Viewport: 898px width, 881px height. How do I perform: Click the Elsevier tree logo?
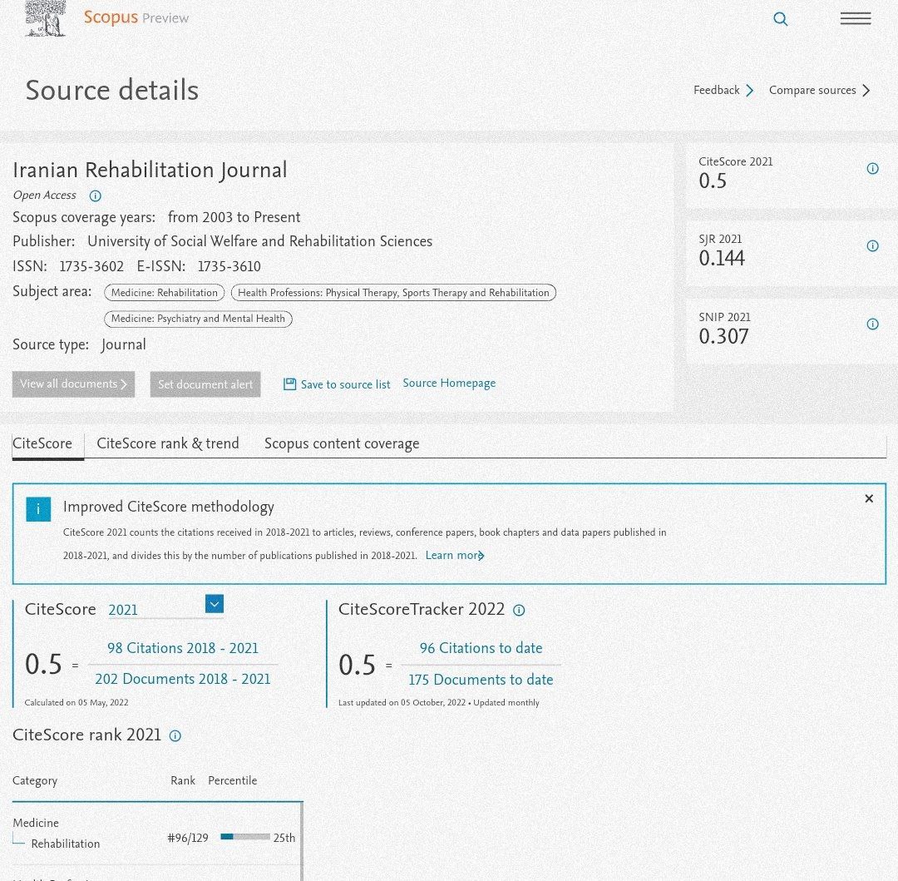click(x=45, y=18)
